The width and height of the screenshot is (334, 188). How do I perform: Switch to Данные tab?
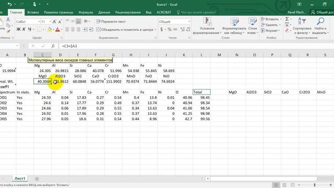tap(104, 13)
